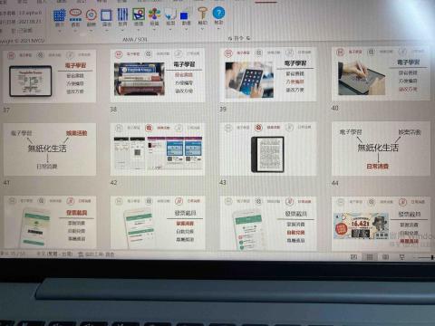435x326 pixels.
Task: Select invoice slide with red 發票載具 heading
Action: [50, 222]
